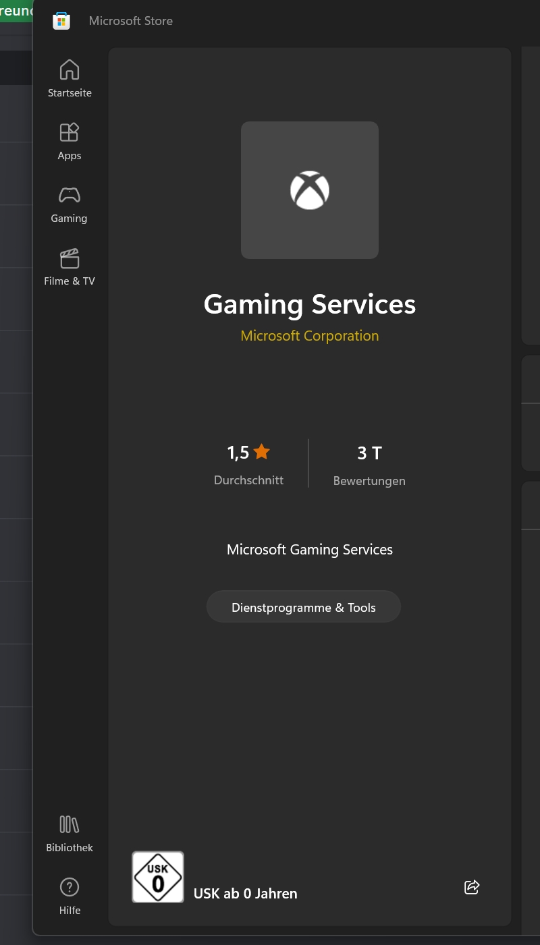
Task: Click the share icon
Action: pyautogui.click(x=472, y=887)
